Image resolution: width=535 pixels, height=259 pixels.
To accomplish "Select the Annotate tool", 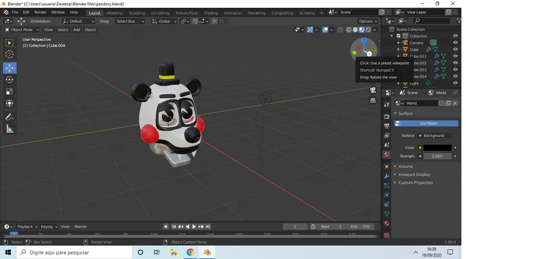I will click(x=10, y=117).
